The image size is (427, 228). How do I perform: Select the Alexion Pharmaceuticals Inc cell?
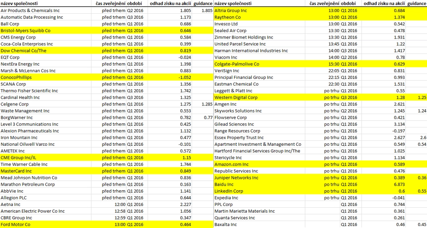46,131
